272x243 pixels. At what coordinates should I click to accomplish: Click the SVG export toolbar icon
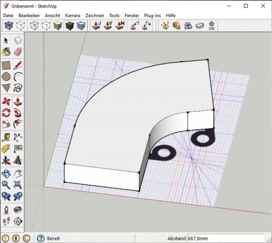click(212, 26)
